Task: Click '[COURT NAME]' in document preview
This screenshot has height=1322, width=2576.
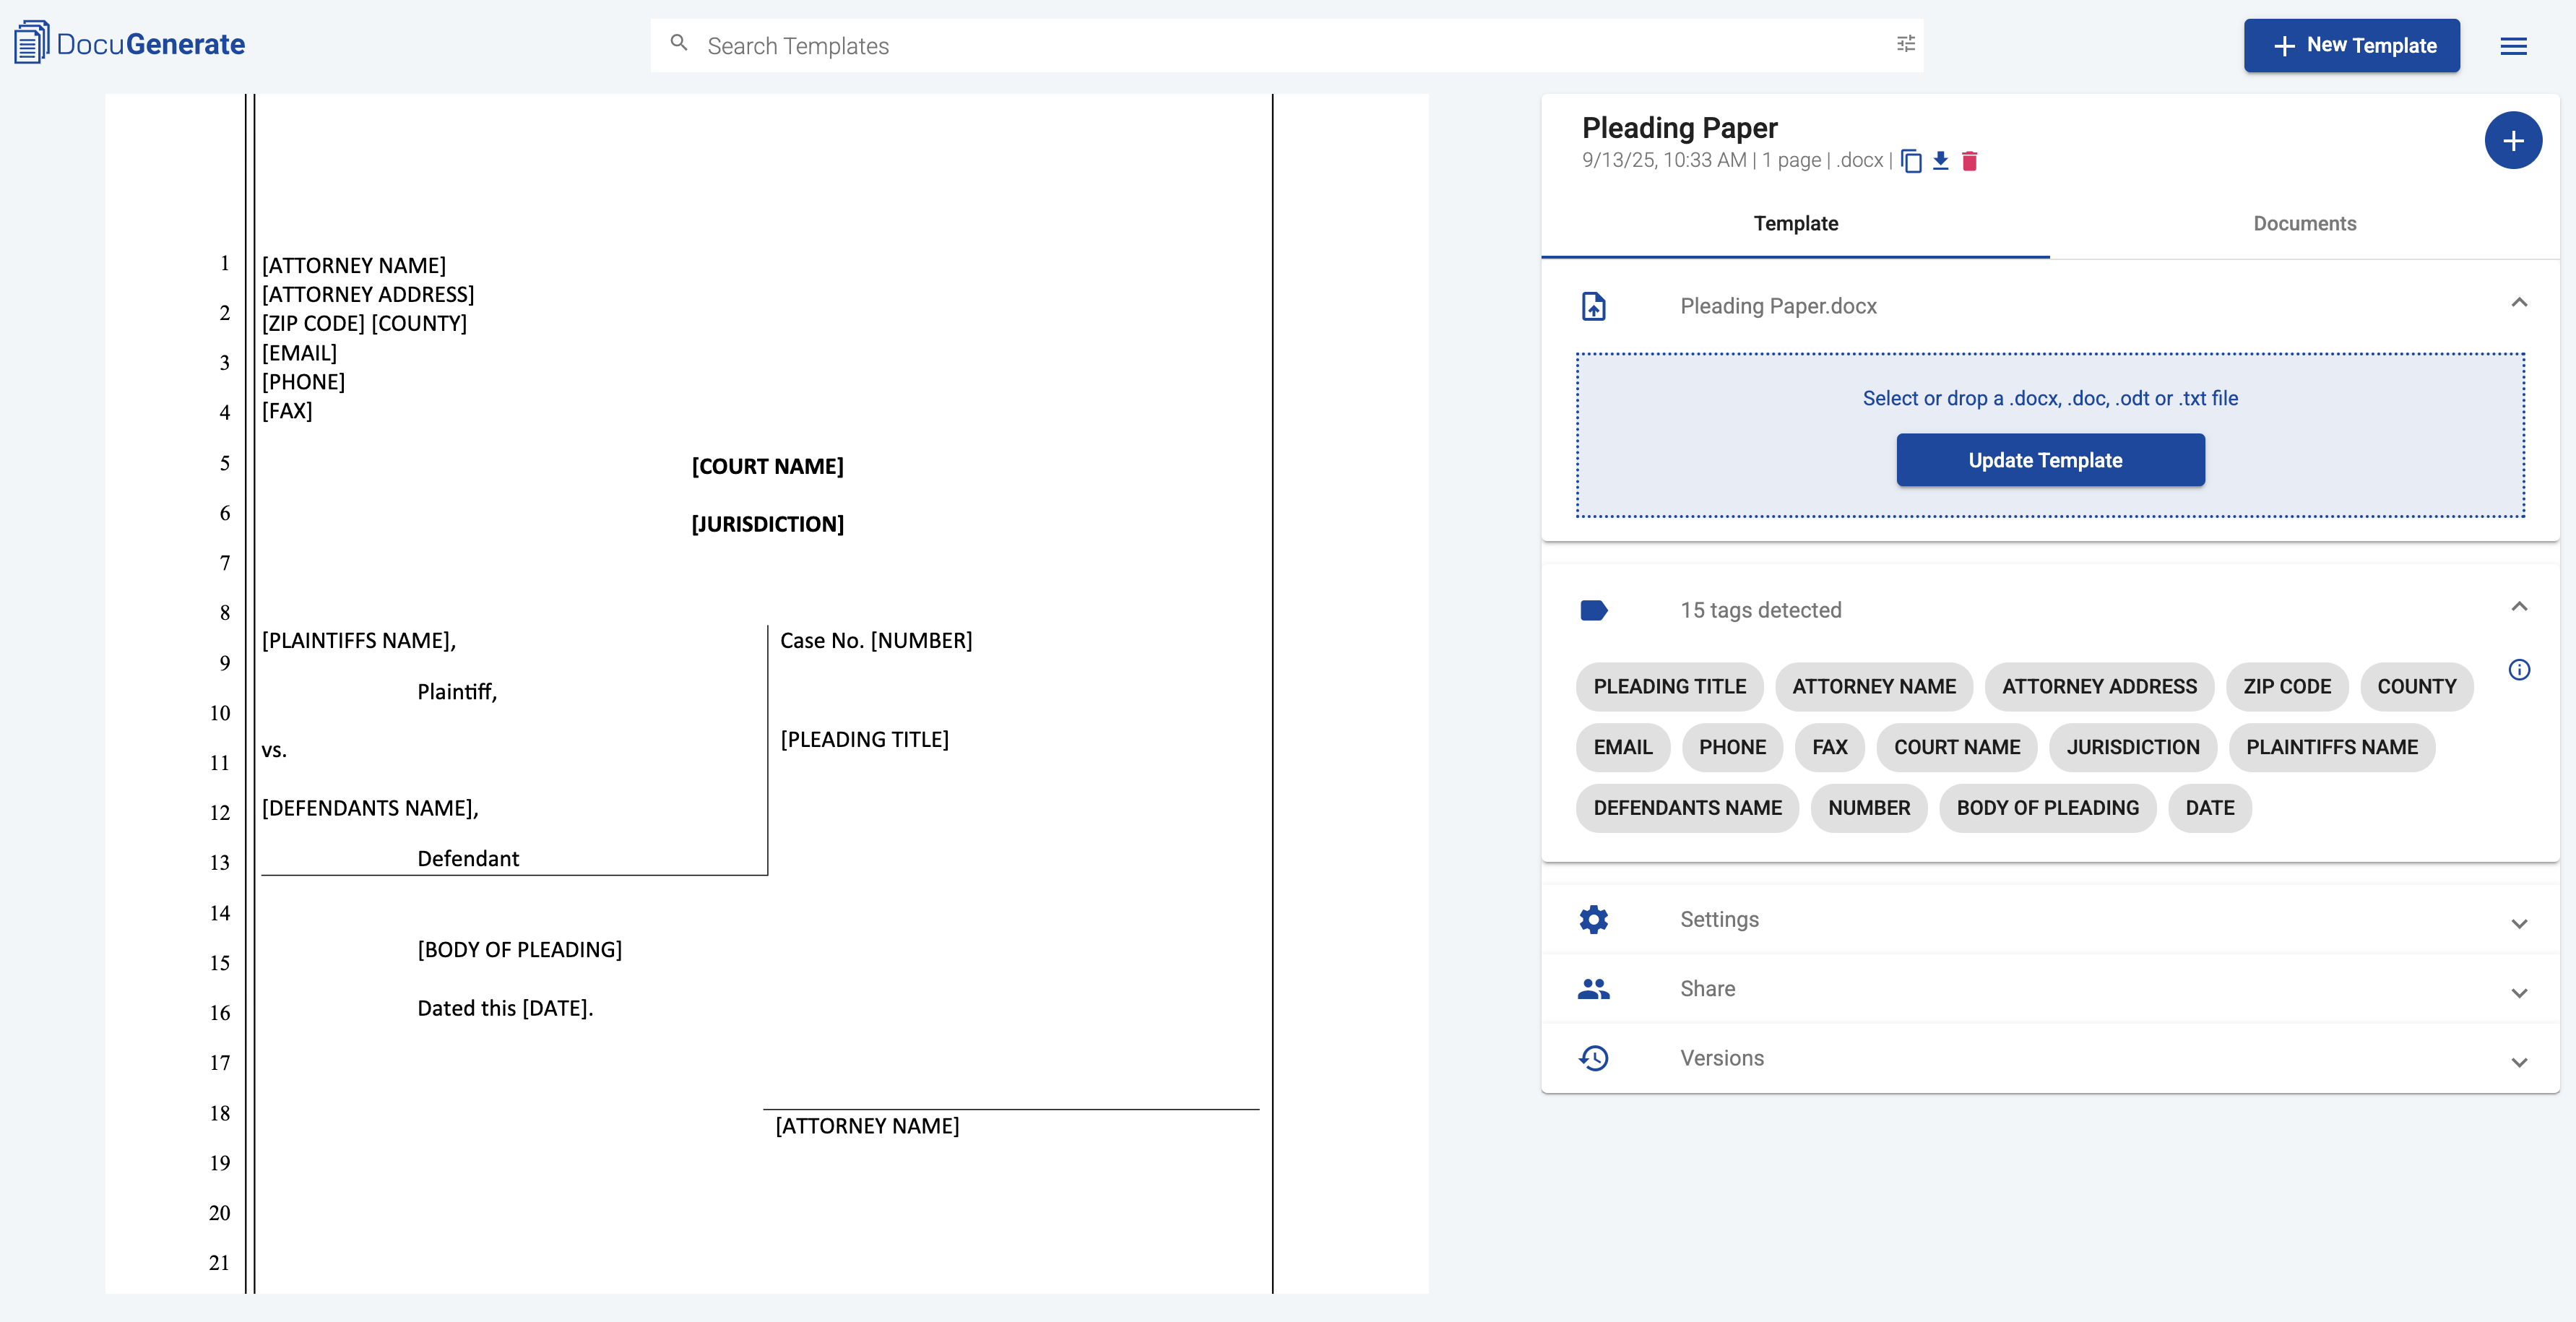Action: click(767, 467)
